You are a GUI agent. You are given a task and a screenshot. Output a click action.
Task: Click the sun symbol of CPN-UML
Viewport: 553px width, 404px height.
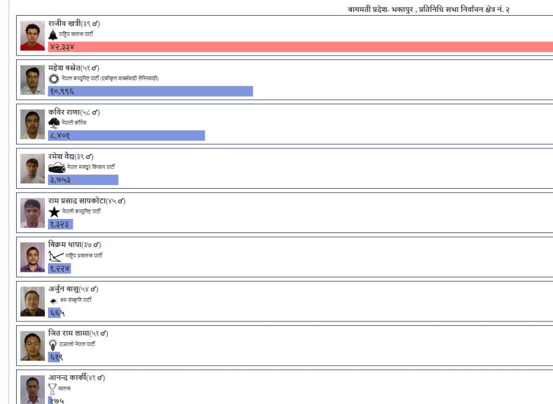point(53,79)
